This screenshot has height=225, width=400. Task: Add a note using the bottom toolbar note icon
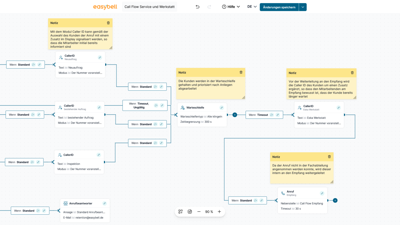pos(190,212)
